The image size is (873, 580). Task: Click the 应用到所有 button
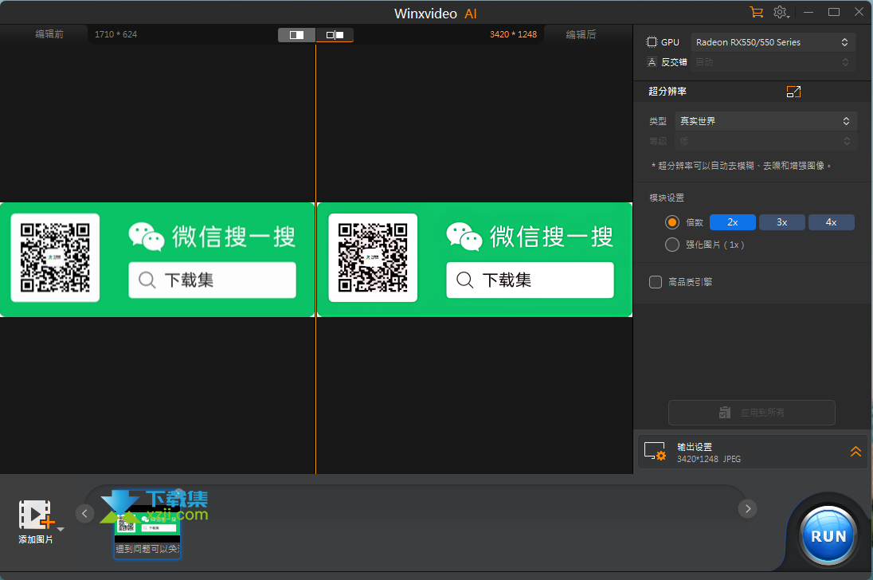[752, 413]
